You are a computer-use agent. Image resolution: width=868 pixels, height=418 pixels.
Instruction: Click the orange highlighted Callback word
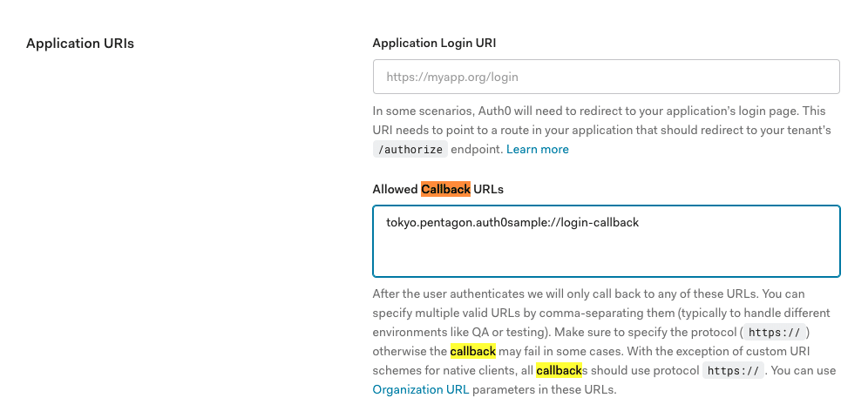click(x=445, y=189)
